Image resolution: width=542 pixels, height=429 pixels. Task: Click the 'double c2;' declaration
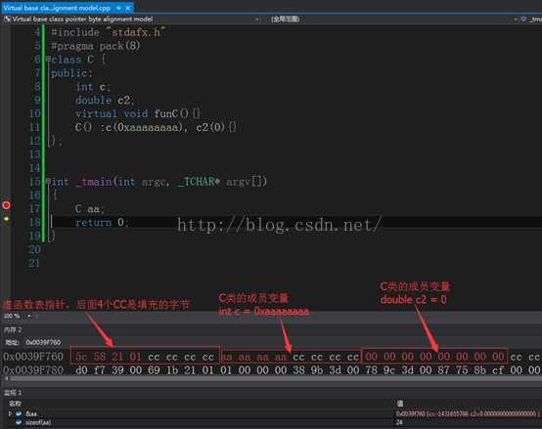click(x=105, y=101)
